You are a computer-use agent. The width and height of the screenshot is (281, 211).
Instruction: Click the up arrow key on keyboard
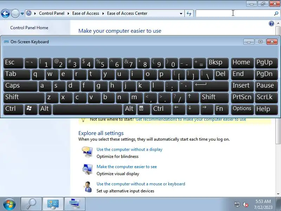tap(192, 98)
